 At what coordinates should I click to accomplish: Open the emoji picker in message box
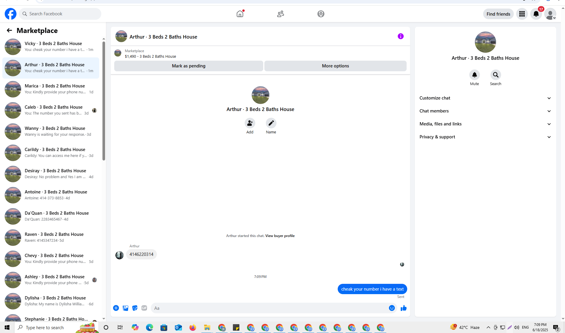tap(392, 308)
